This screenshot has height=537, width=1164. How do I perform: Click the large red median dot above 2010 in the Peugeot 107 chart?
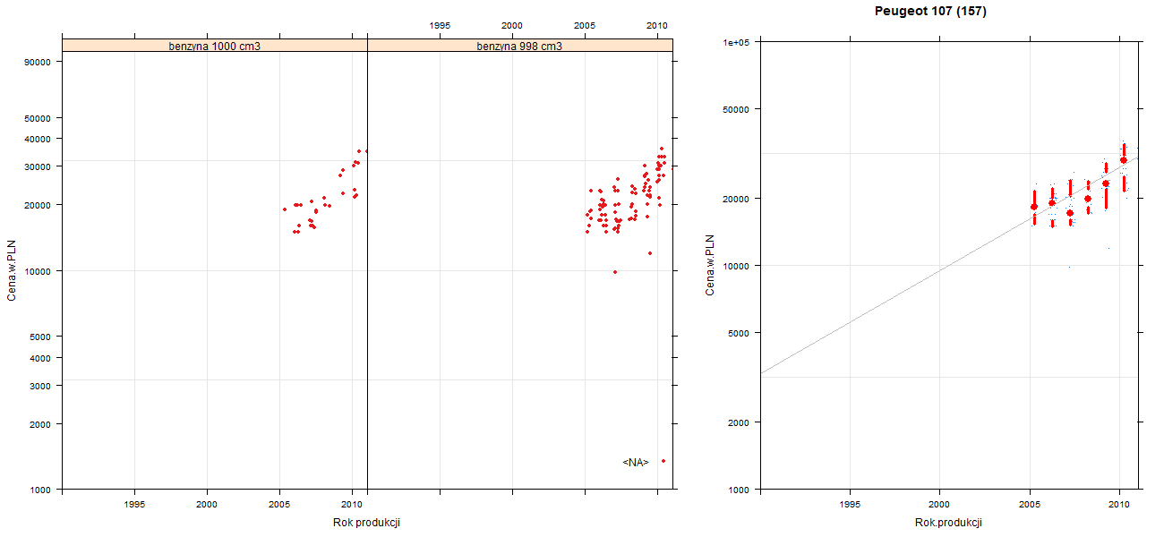pos(1124,160)
